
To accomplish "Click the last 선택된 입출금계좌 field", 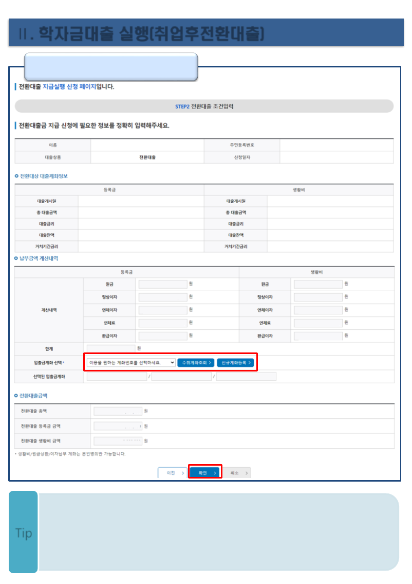I will coord(246,377).
